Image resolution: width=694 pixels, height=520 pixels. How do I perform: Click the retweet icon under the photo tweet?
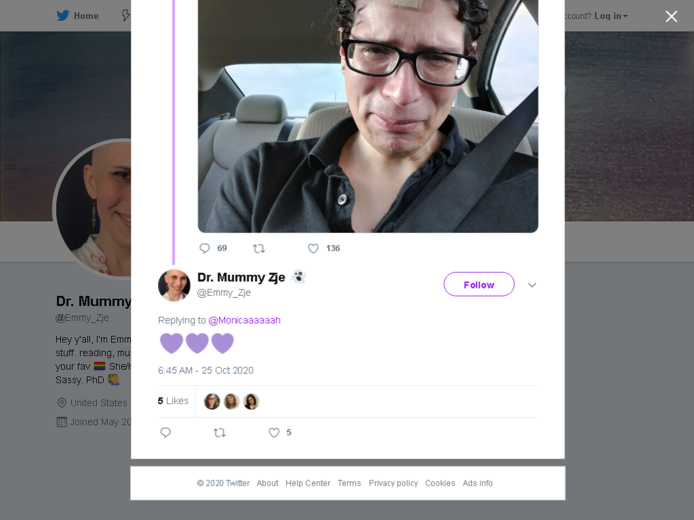pos(259,248)
